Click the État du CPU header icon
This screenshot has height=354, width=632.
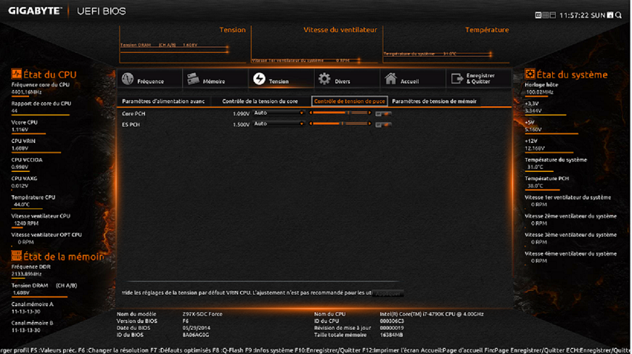tap(16, 74)
